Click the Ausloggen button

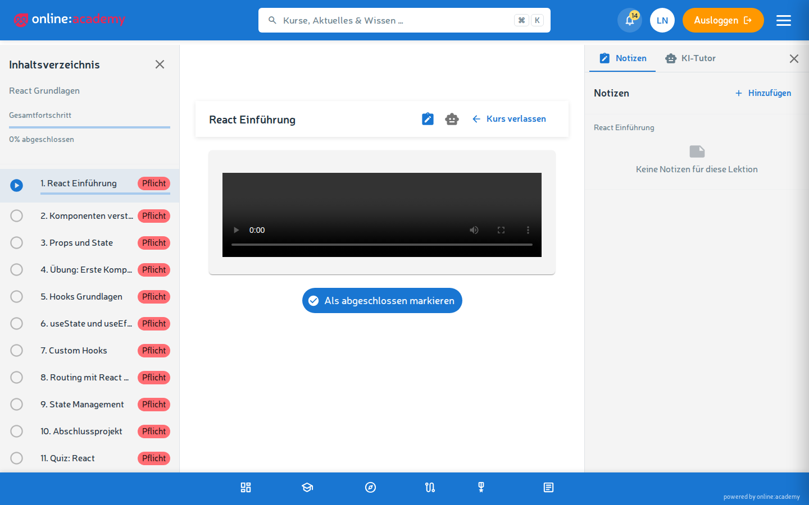(723, 20)
